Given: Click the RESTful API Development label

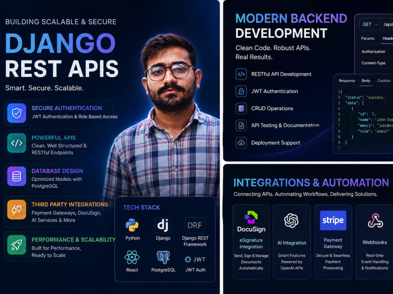Looking at the screenshot, I should 281,74.
